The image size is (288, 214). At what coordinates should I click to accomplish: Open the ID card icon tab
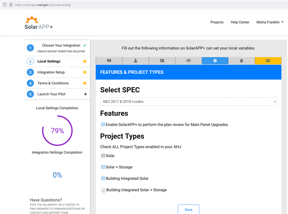[x=162, y=61]
